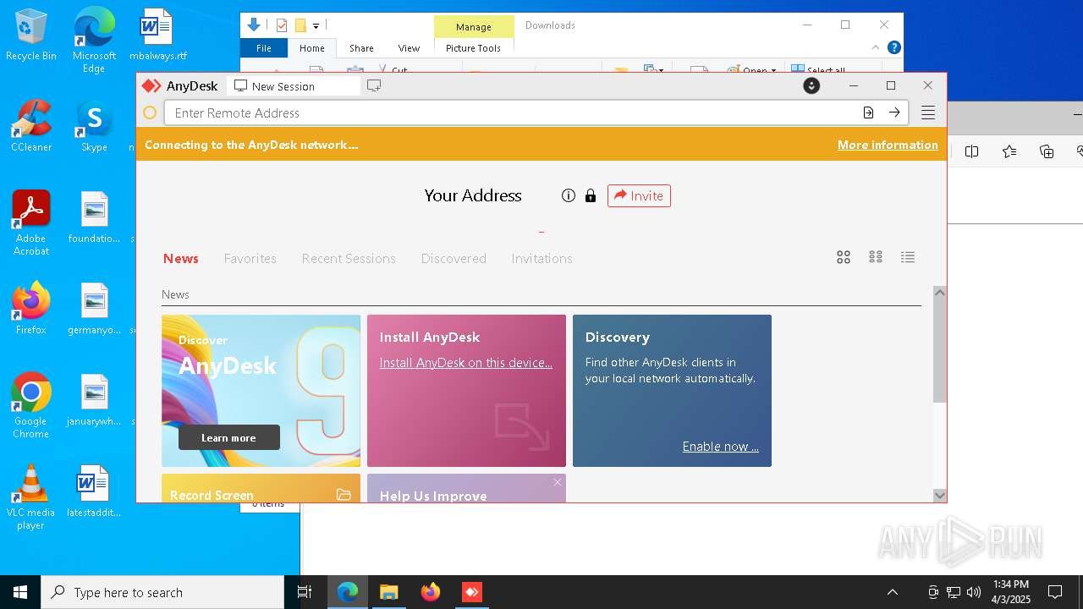Open the AnyDesk hamburger main menu

[928, 112]
